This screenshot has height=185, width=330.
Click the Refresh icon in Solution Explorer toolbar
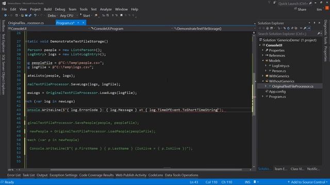(288, 28)
